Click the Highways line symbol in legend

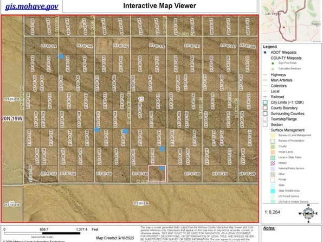266,74
